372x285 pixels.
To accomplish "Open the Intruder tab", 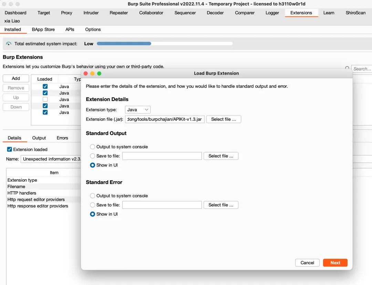I will coord(91,13).
